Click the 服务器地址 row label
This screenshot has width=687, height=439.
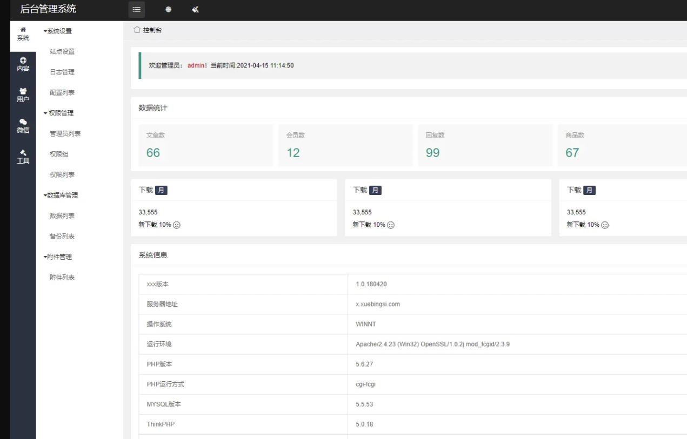[x=162, y=304]
